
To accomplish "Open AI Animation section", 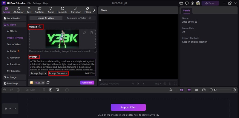I will click(x=13, y=58).
